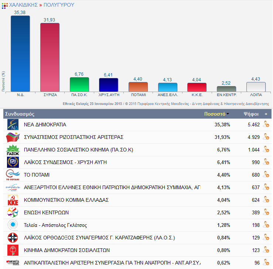Click the 35,38% percentage cell

pos(222,125)
